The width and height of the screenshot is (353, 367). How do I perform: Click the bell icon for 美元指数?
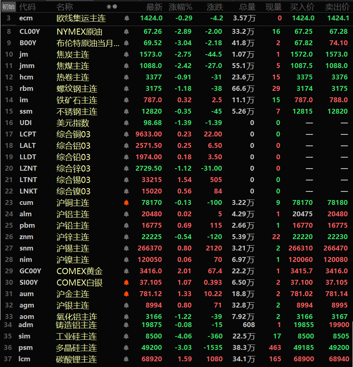click(126, 123)
